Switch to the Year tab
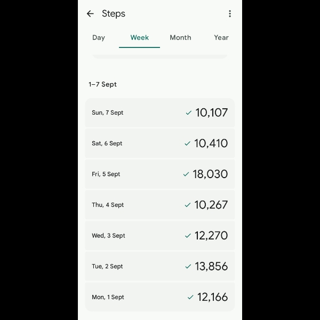 tap(221, 37)
